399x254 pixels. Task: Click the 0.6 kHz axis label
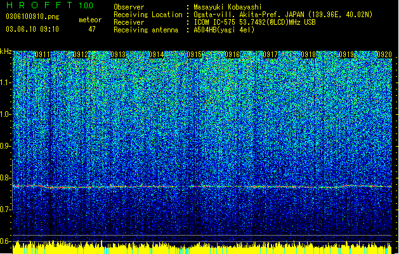[x=6, y=241]
